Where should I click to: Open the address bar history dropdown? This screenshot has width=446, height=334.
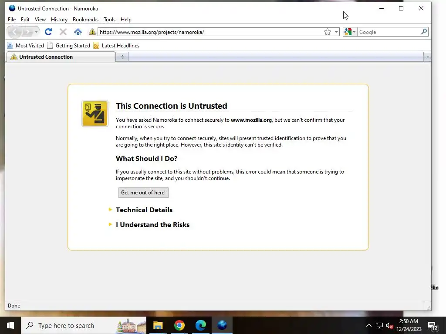(x=336, y=32)
